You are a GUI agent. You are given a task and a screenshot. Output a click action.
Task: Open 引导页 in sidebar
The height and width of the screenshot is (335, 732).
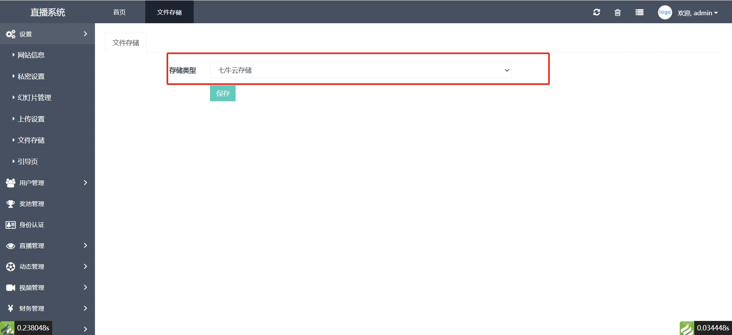click(27, 162)
